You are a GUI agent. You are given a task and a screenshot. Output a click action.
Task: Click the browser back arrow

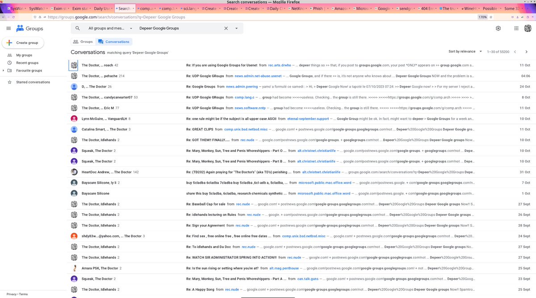(3, 17)
